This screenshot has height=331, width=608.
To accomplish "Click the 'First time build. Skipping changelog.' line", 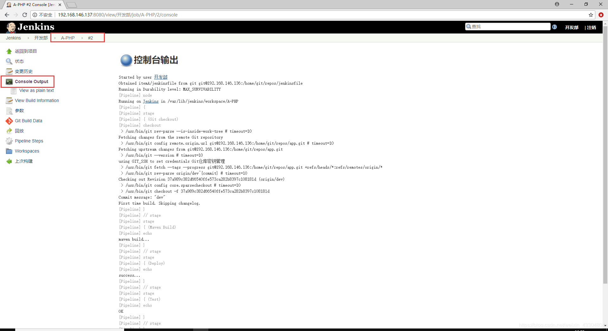I will (x=159, y=203).
